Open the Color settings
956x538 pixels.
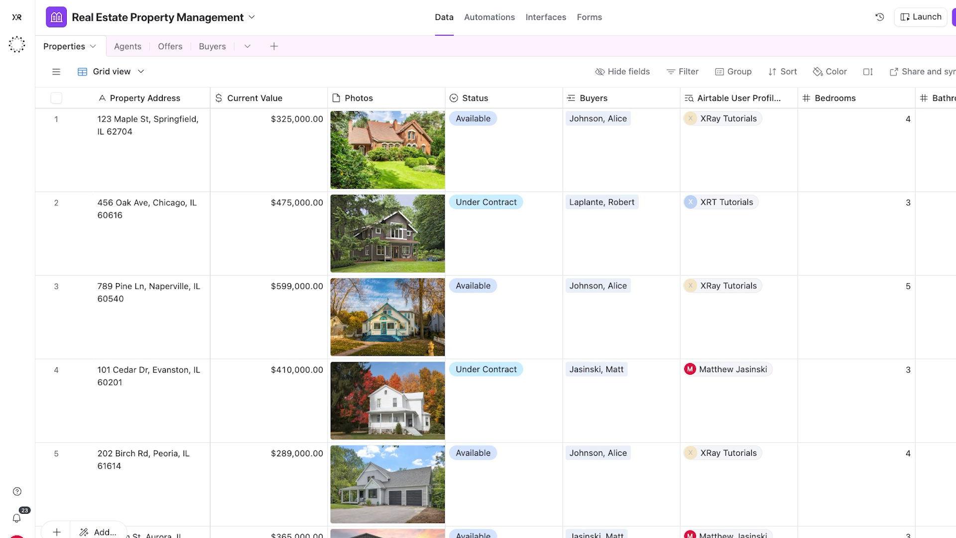pos(830,71)
